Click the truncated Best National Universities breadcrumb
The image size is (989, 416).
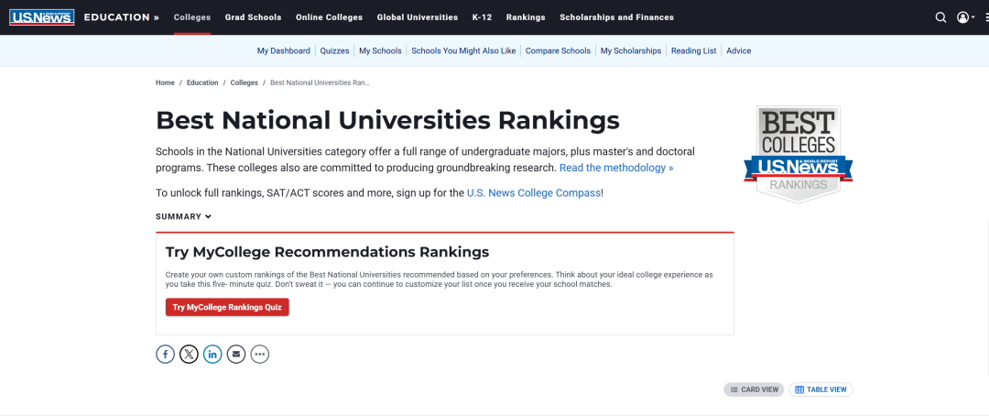[320, 82]
